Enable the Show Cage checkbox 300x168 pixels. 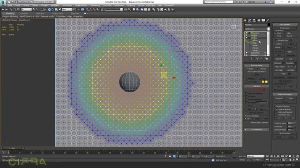pos(247,82)
